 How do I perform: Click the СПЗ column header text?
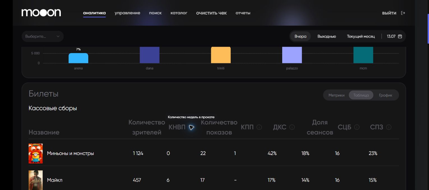point(377,127)
